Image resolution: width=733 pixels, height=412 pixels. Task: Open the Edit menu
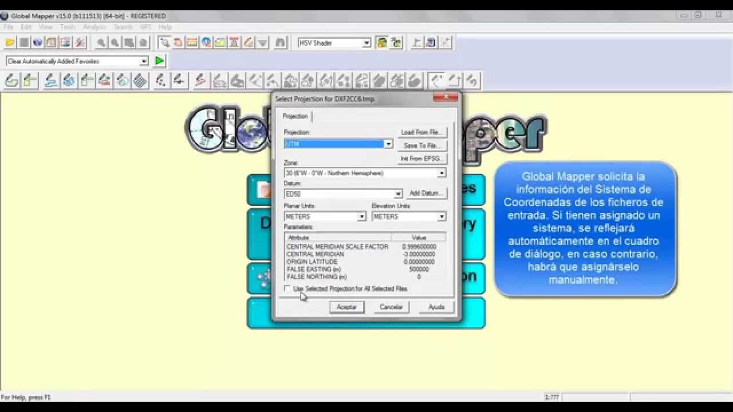tap(26, 27)
